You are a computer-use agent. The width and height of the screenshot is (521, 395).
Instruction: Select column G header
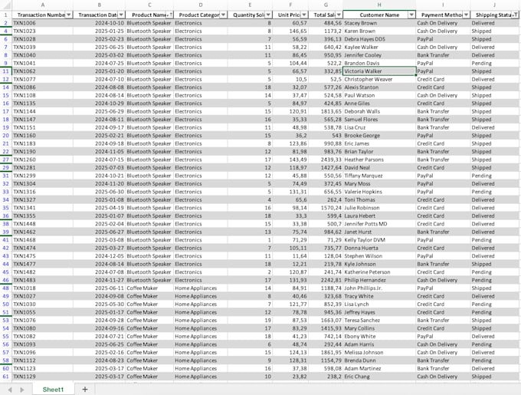[x=326, y=5]
